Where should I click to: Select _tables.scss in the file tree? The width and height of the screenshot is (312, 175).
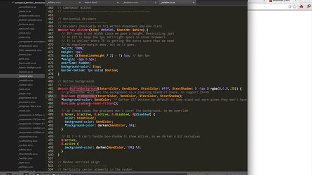[x=25, y=150]
